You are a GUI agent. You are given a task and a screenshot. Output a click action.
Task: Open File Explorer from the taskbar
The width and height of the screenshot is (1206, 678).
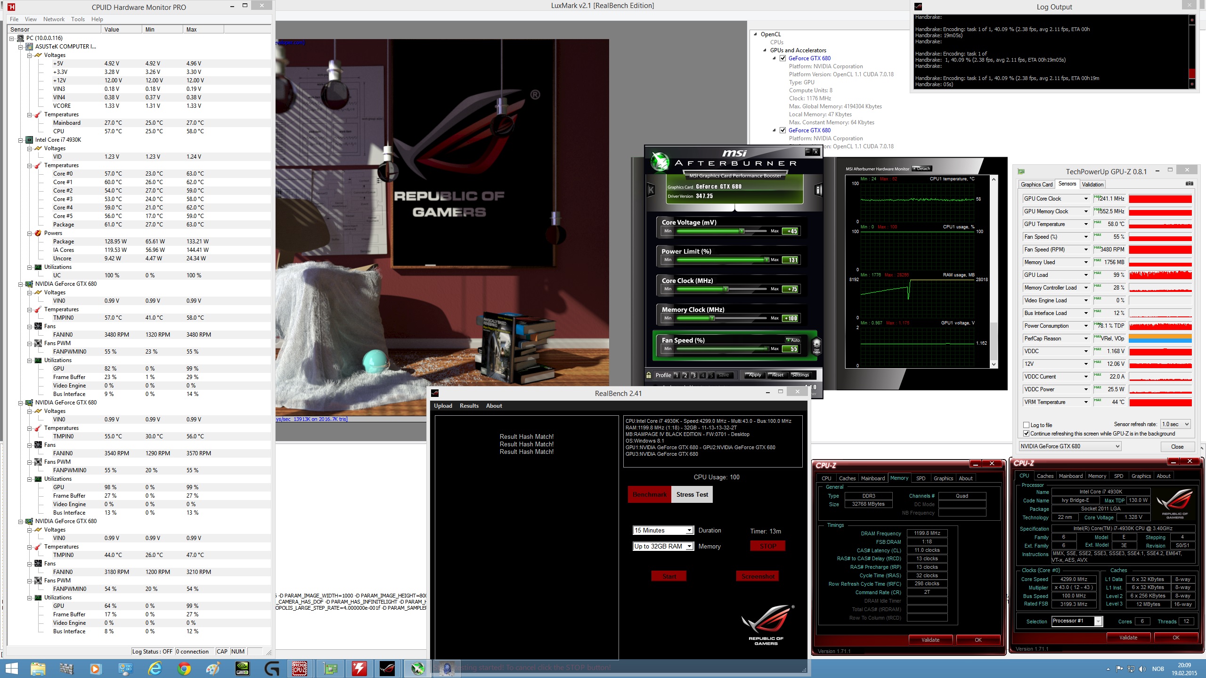[38, 669]
